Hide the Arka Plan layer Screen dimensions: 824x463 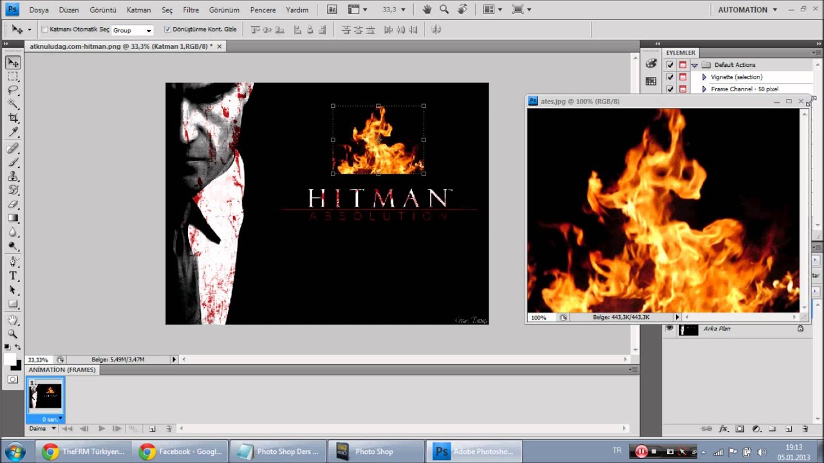pyautogui.click(x=669, y=329)
